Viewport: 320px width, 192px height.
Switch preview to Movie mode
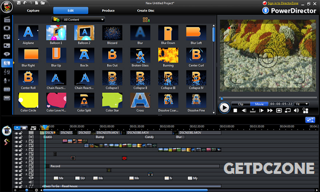click(x=259, y=104)
